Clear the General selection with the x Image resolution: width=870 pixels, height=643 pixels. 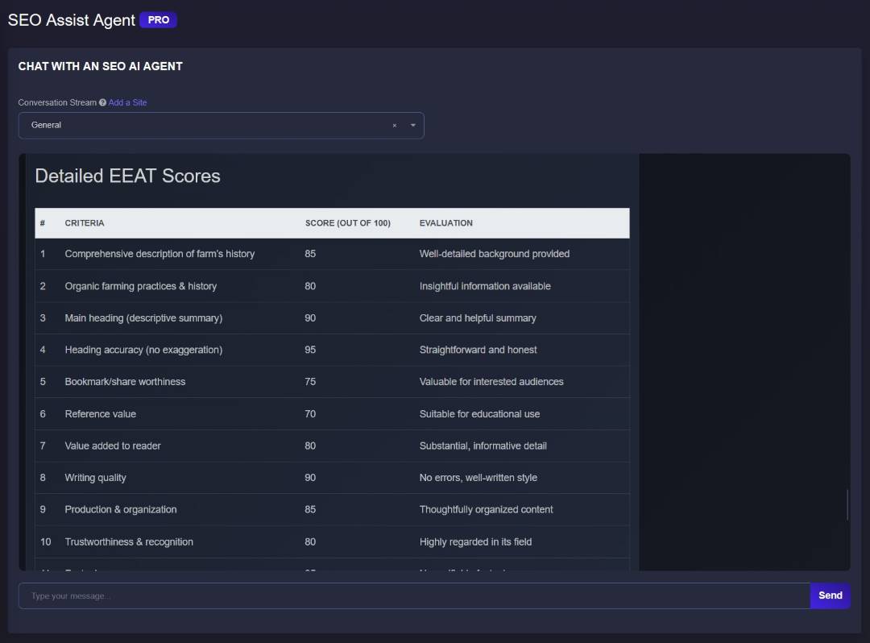[x=395, y=126]
